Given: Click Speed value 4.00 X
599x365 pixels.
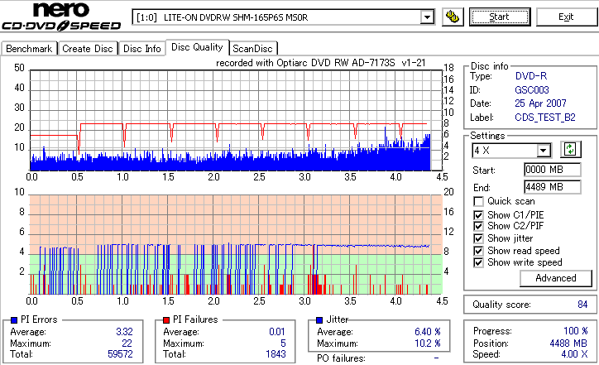Looking at the screenshot, I should pyautogui.click(x=574, y=354).
